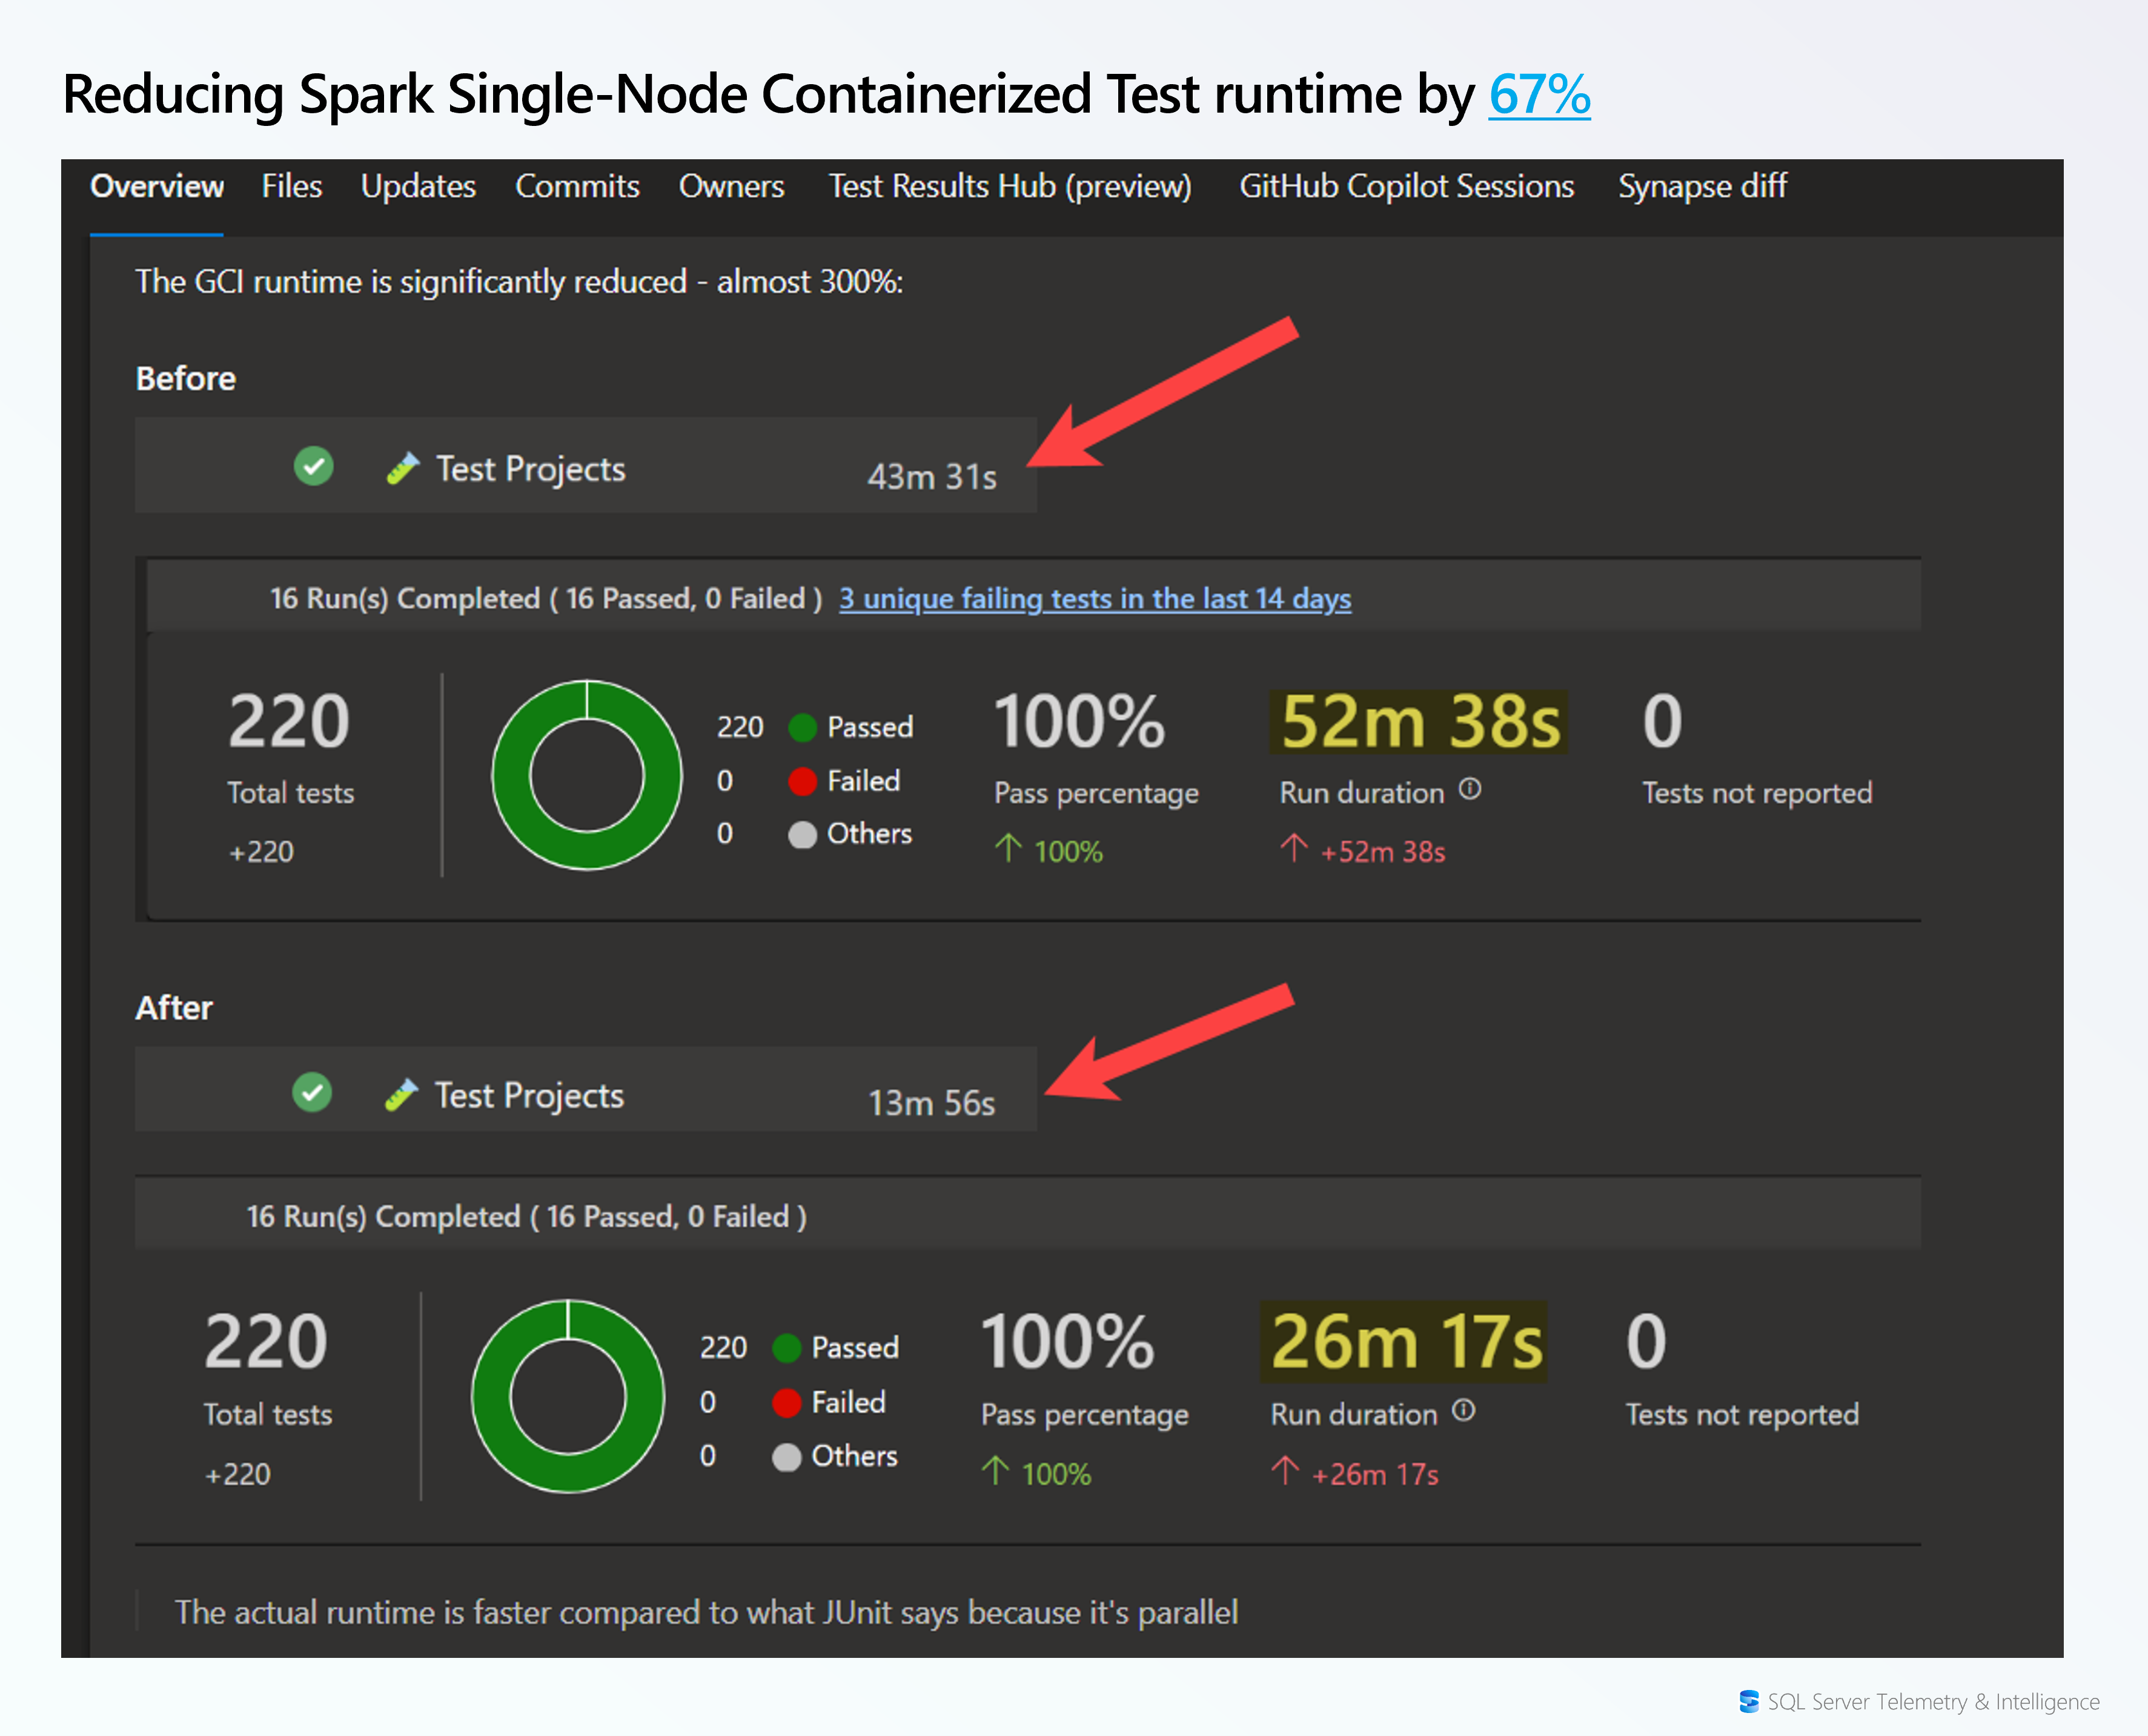Viewport: 2148px width, 1736px height.
Task: Click the green checkmark on After Test Projects row
Action: coord(312,1093)
